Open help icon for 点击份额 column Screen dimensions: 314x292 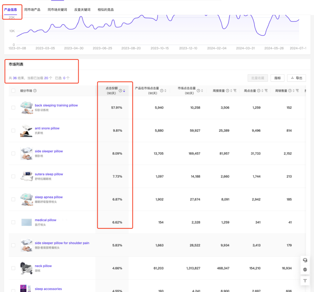[x=120, y=91]
